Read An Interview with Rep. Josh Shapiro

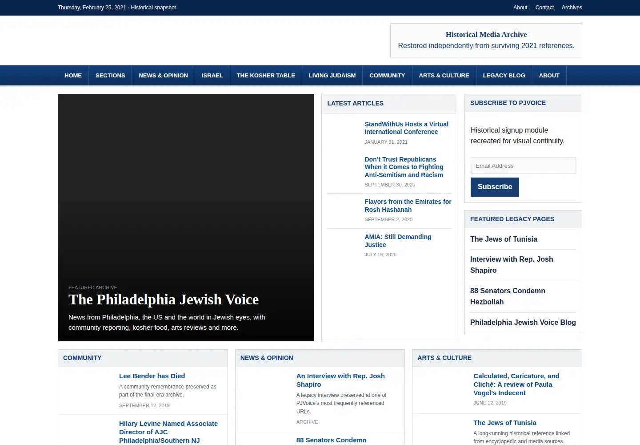click(340, 380)
